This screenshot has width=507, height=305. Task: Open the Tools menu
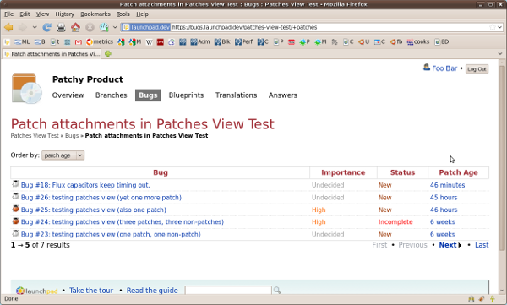pyautogui.click(x=123, y=14)
